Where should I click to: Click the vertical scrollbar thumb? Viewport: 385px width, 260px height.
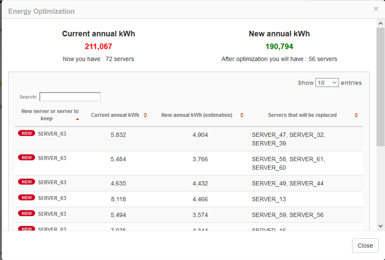tap(380, 87)
